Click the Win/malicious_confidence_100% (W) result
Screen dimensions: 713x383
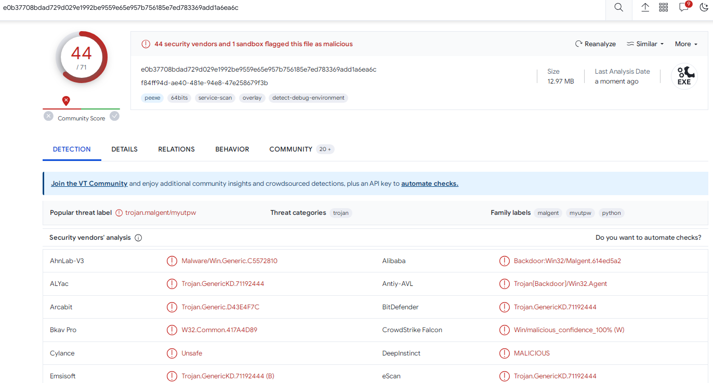[569, 330]
